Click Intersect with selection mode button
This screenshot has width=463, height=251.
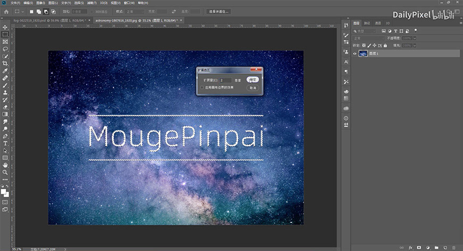point(53,12)
